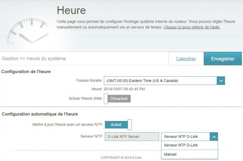Image resolution: width=243 pixels, height=161 pixels.
Task: Collapse the Serveur NTP dropdown using its up chevron
Action: [x=214, y=137]
